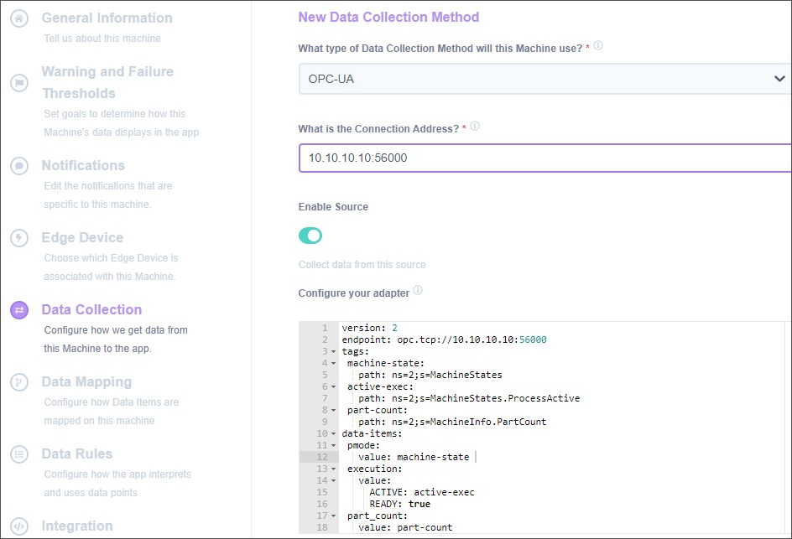Screen dimensions: 792x539
Task: Click the info icon beside the method type question
Action: click(597, 47)
